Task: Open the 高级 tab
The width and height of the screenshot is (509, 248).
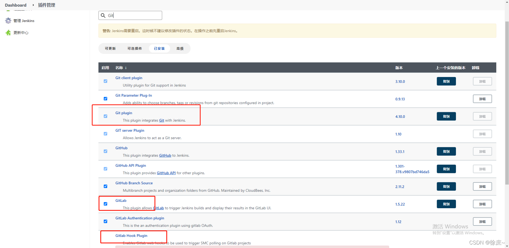Action: point(180,48)
